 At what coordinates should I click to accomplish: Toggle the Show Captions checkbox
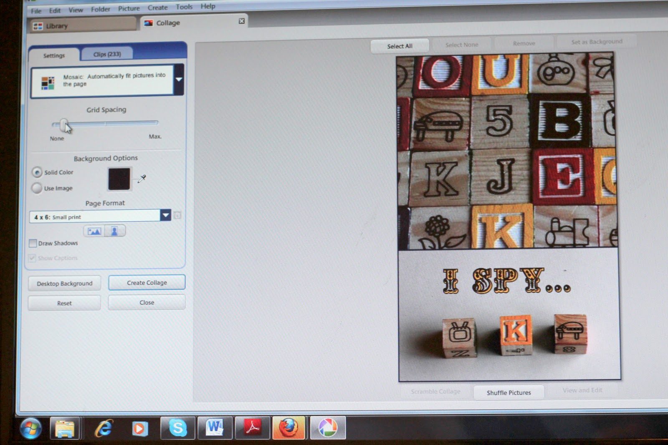[x=32, y=258]
